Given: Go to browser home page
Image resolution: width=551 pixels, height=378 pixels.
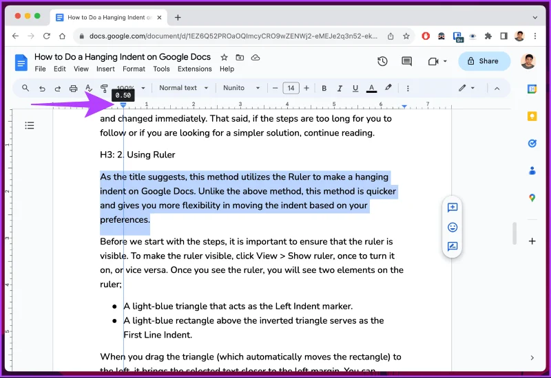Looking at the screenshot, I should [62, 36].
